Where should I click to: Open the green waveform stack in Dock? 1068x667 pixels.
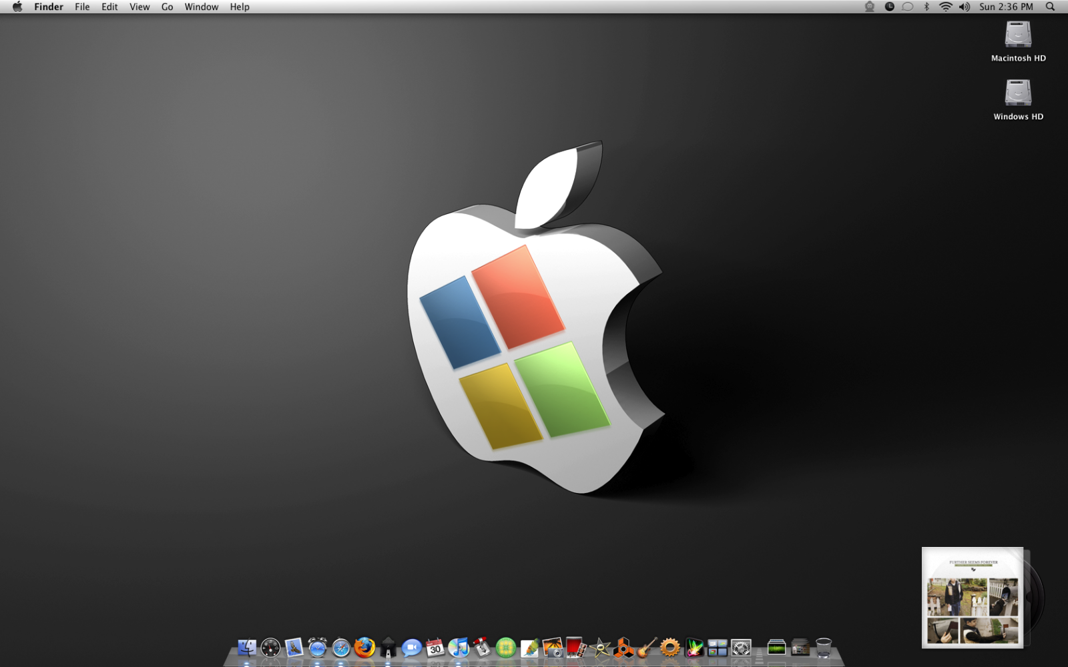click(x=776, y=648)
